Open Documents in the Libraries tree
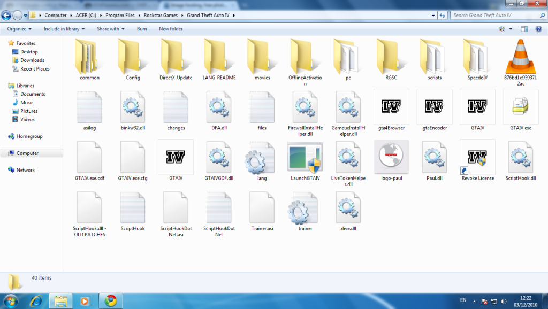Viewport: 548px width, 309px height. click(x=33, y=94)
